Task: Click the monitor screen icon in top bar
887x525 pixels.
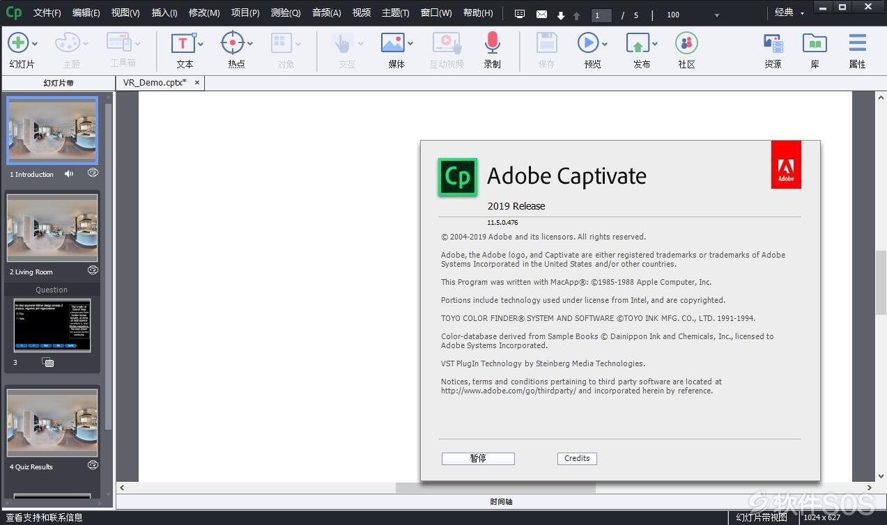Action: point(520,14)
